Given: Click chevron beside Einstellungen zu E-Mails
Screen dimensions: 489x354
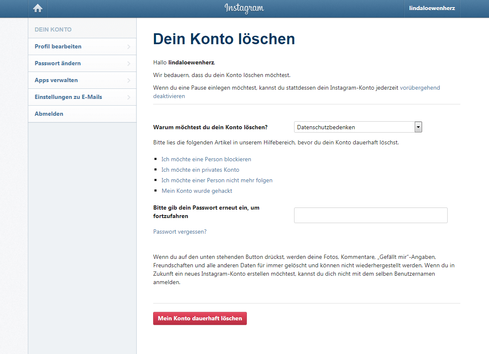Looking at the screenshot, I should click(129, 97).
